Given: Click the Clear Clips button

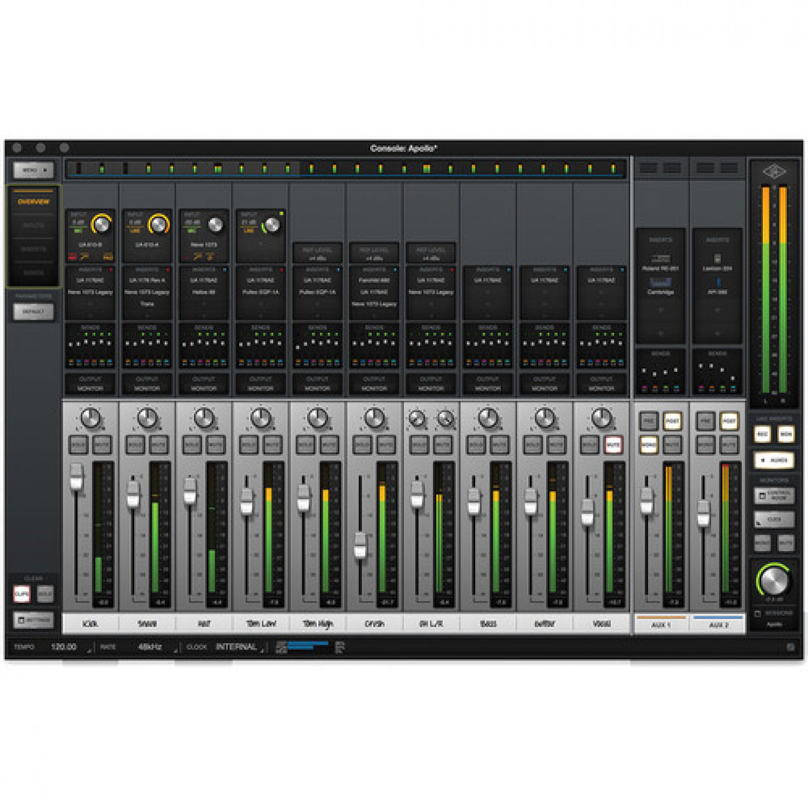Looking at the screenshot, I should click(x=22, y=594).
